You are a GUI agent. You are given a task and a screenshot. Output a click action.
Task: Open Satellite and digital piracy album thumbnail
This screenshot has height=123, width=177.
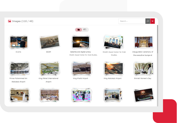point(81,42)
